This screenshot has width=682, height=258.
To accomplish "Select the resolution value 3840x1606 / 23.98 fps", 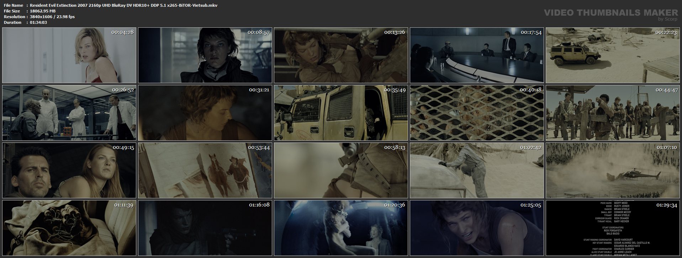I will click(52, 17).
